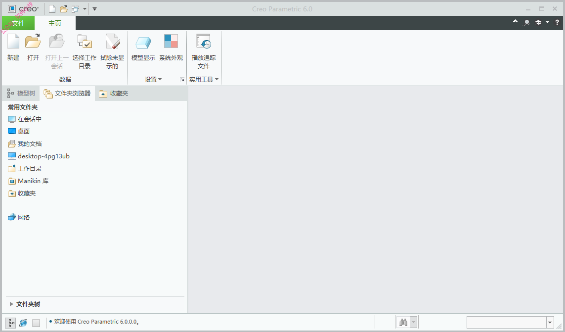Click the Windows switcher icon in quick access toolbar
565x332 pixels.
[x=75, y=9]
